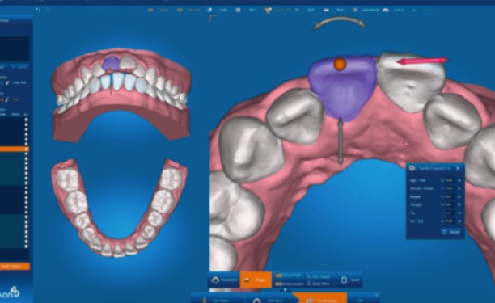This screenshot has height=303, width=495.
Task: Click the gray vertical arrow handle below purple tooth
Action: [341, 141]
